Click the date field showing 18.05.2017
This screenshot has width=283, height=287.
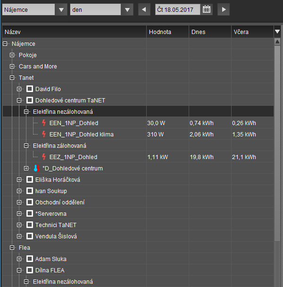pyautogui.click(x=178, y=9)
